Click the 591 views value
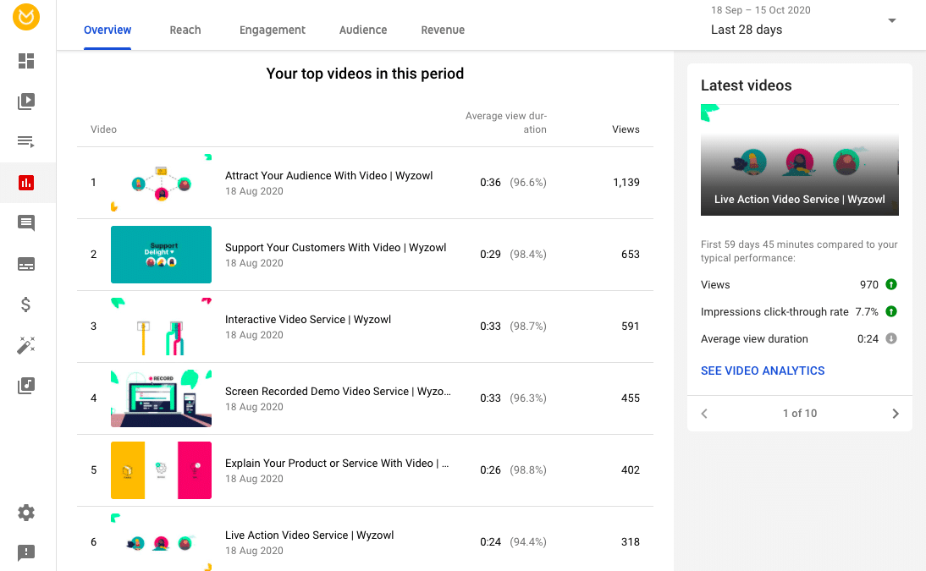This screenshot has height=571, width=926. point(630,327)
